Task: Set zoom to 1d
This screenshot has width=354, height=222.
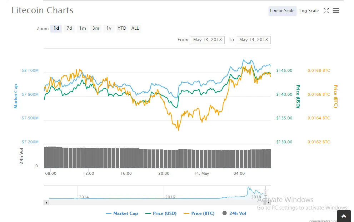Action: point(56,28)
